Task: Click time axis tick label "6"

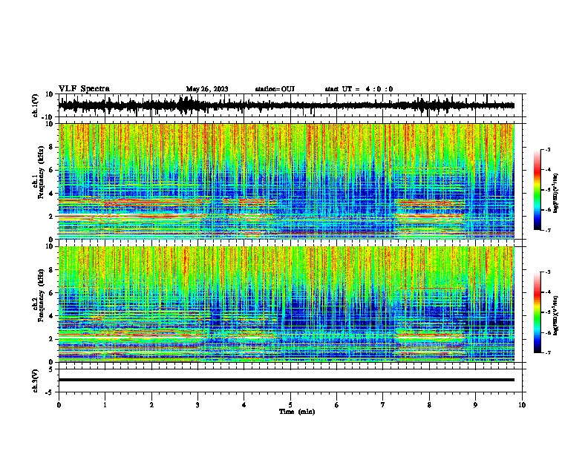Action: tap(336, 405)
